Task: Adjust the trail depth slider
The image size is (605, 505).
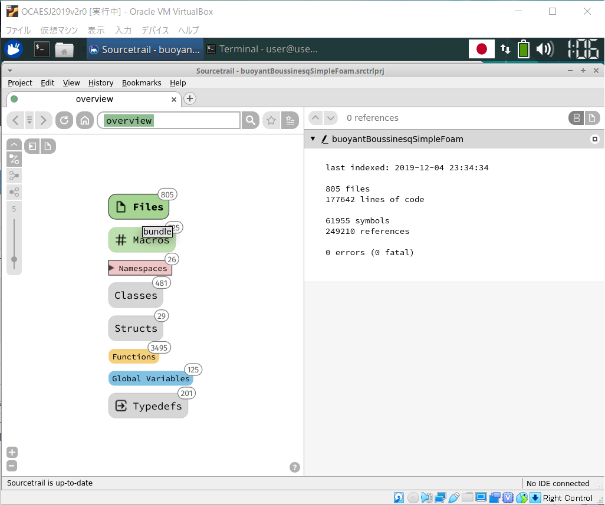Action: (14, 259)
